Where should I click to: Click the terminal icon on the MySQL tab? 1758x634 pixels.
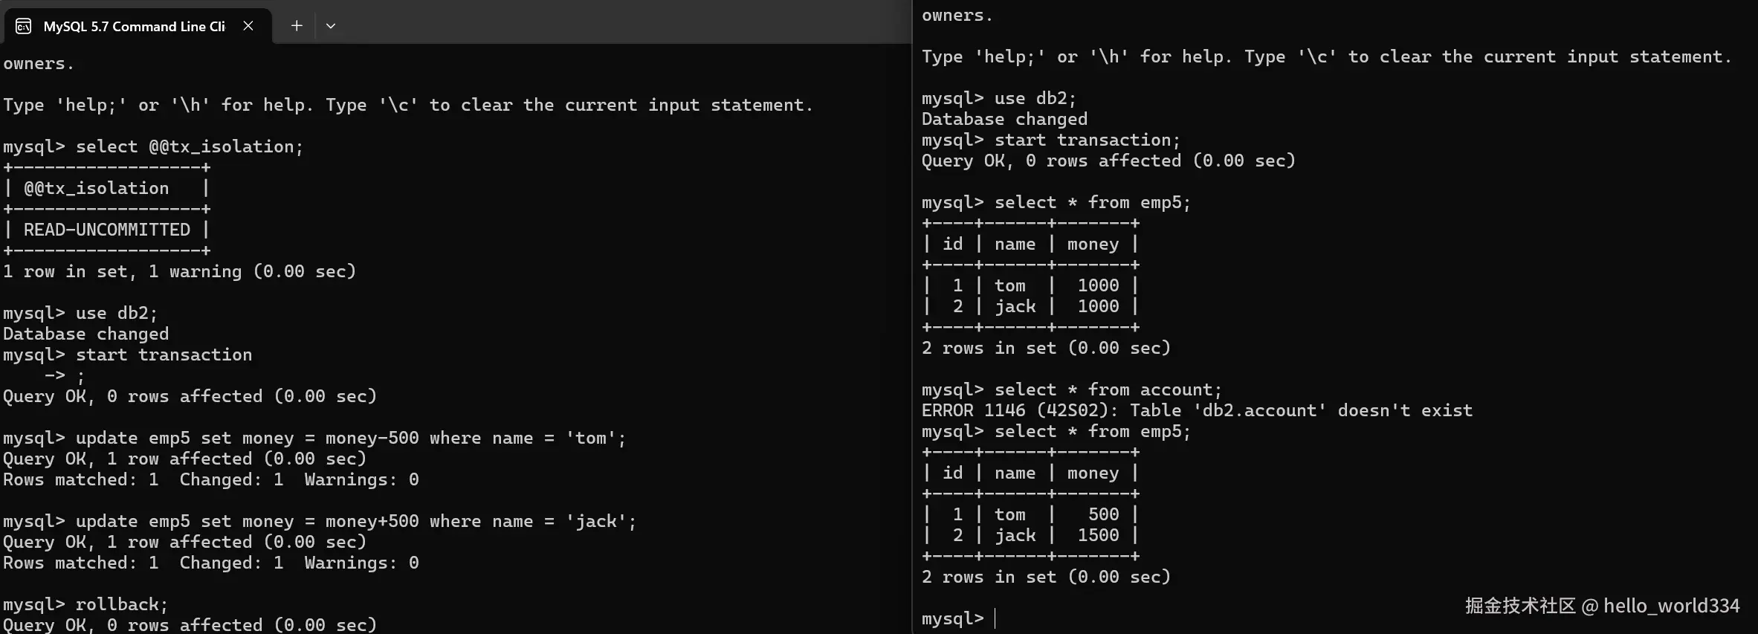24,27
